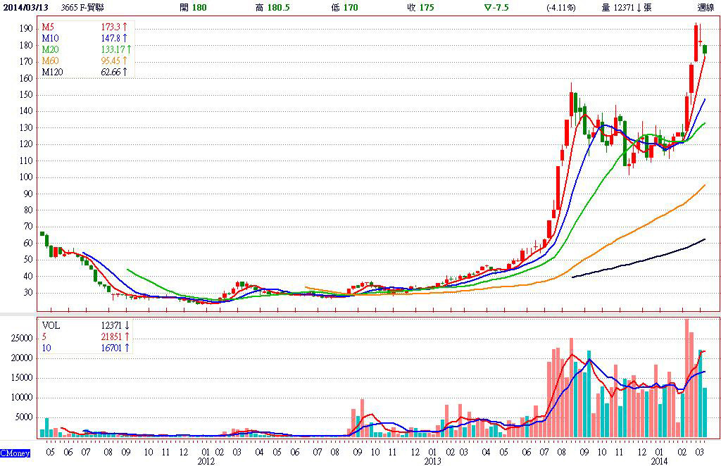Select the 2013 year label on time axis

(x=432, y=461)
